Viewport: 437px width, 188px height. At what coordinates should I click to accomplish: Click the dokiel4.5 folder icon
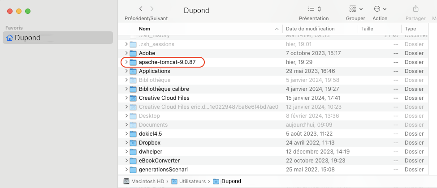133,134
